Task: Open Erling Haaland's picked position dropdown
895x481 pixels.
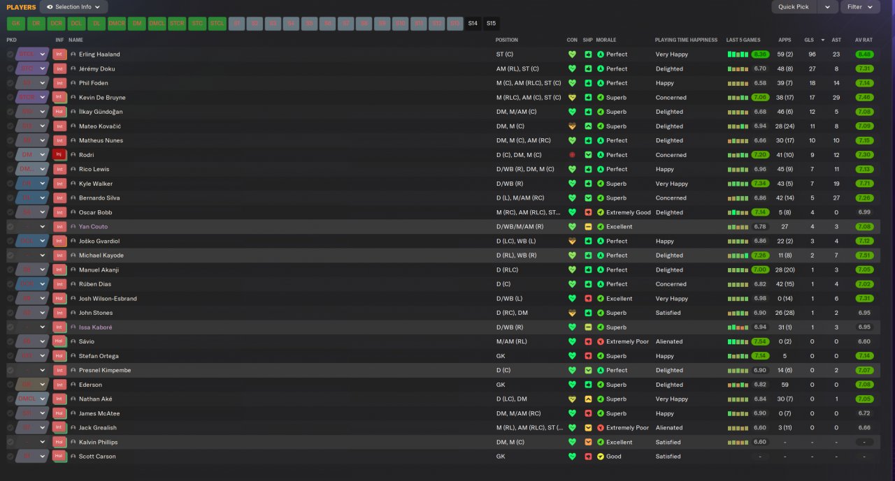Action: 32,54
